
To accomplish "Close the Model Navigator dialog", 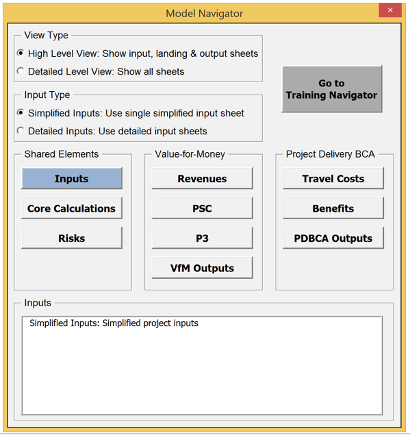I will [390, 10].
